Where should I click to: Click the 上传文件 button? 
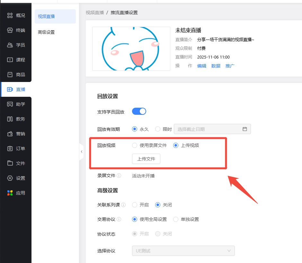[146, 159]
